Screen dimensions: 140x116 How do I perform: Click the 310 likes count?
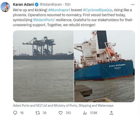click(x=68, y=113)
